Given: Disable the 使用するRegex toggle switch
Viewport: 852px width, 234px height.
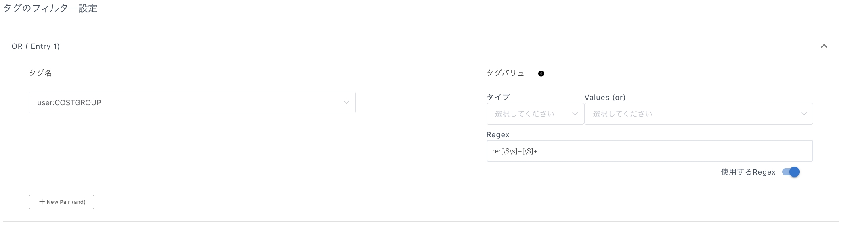Looking at the screenshot, I should pyautogui.click(x=791, y=172).
